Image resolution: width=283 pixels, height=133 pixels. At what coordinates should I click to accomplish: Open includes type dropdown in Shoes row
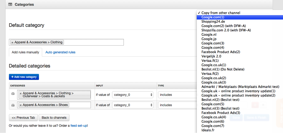pos(177,105)
